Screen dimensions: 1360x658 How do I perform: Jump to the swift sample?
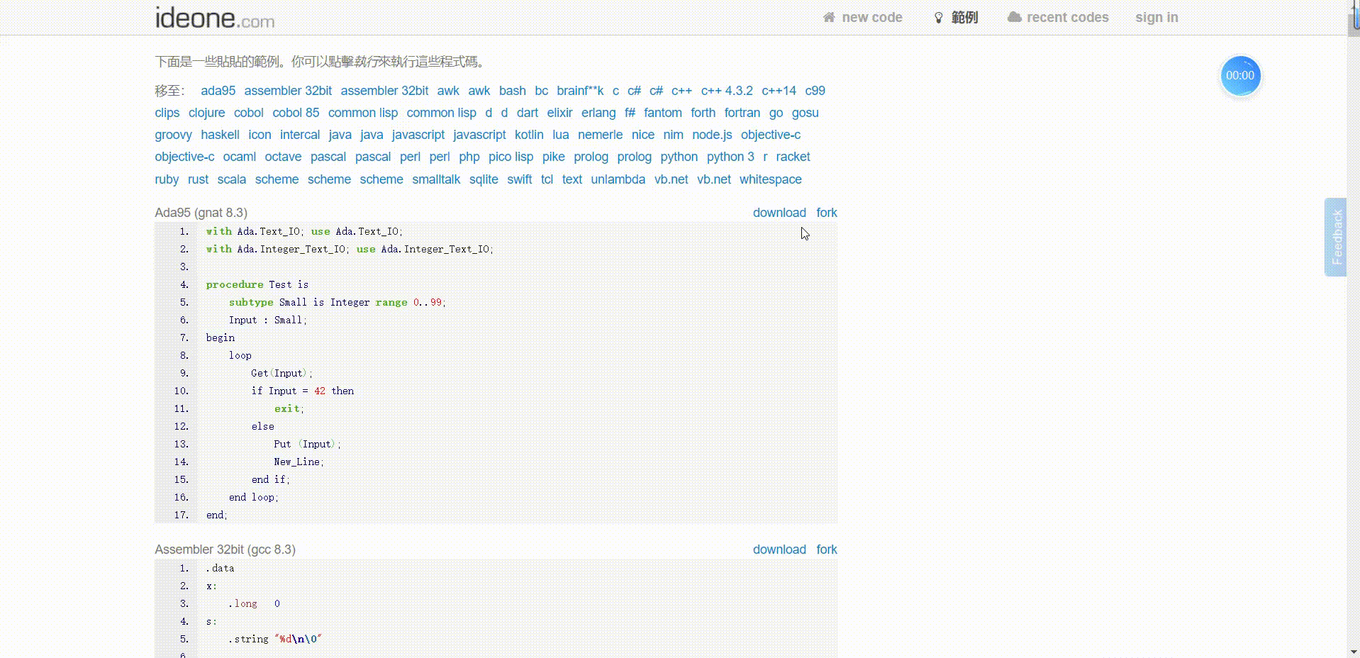pyautogui.click(x=519, y=179)
